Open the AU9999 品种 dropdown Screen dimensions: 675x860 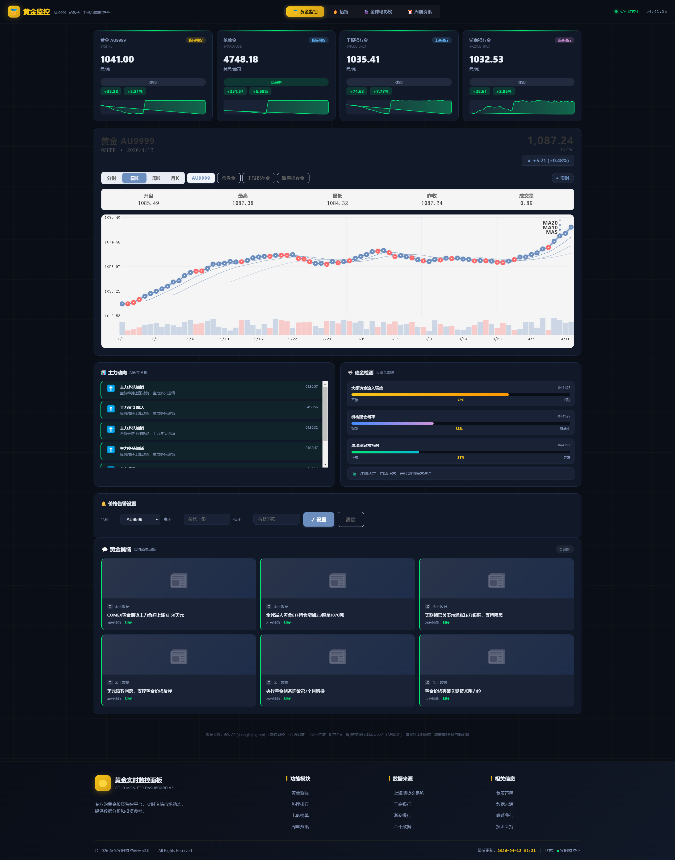pyautogui.click(x=140, y=519)
